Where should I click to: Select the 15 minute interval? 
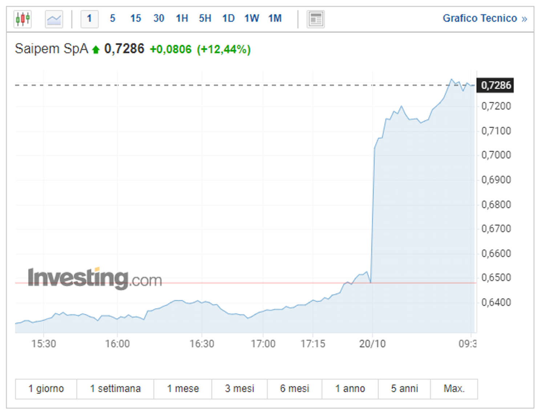[x=136, y=19]
